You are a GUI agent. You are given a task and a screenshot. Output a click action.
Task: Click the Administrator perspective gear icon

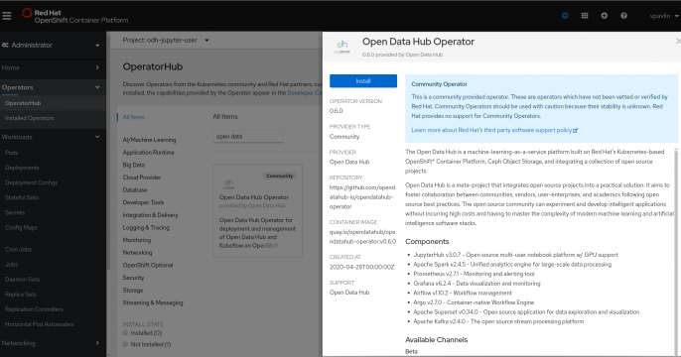(x=5, y=45)
